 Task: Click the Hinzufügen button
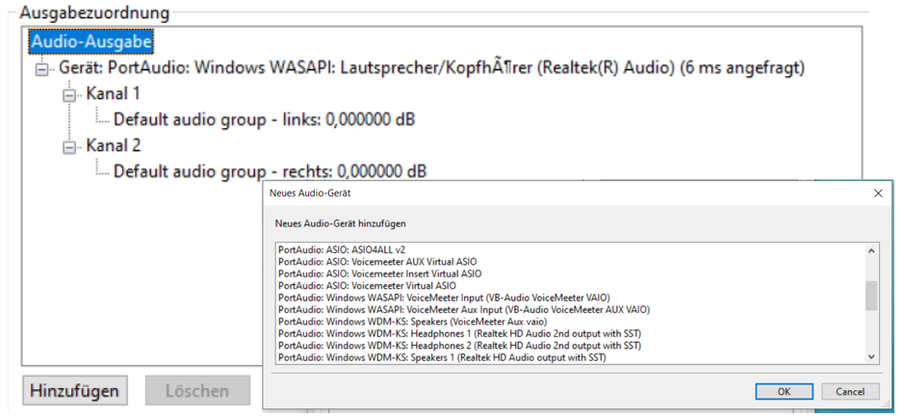76,391
